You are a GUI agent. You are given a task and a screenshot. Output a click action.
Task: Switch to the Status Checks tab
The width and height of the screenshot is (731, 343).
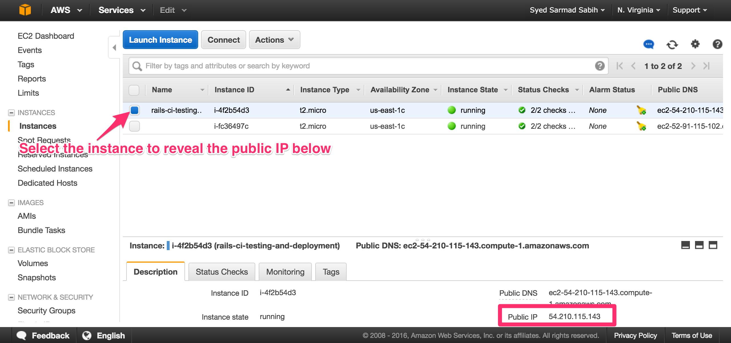222,272
